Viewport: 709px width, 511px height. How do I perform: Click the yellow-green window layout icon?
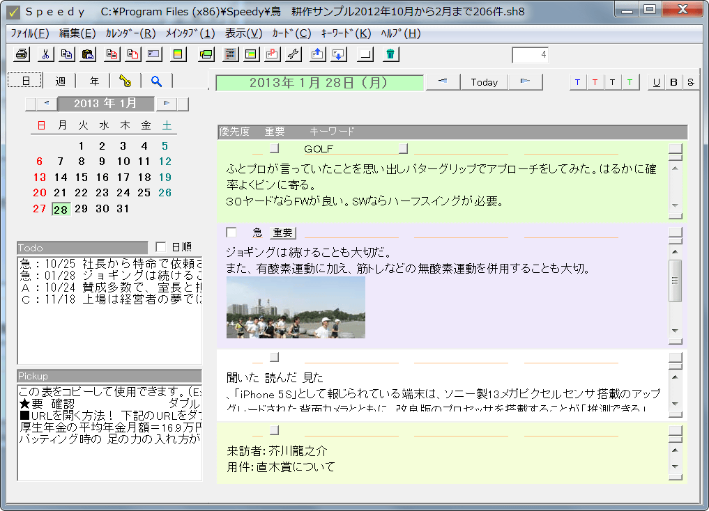(x=251, y=54)
